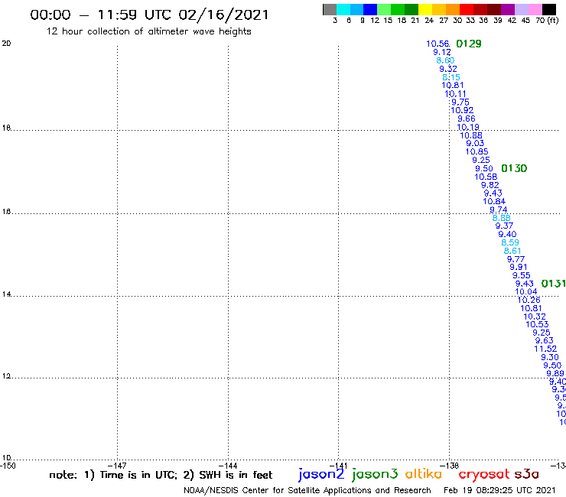Select the bright red swatch in the color scale
Image resolution: width=566 pixels, height=497 pixels.
[x=467, y=9]
